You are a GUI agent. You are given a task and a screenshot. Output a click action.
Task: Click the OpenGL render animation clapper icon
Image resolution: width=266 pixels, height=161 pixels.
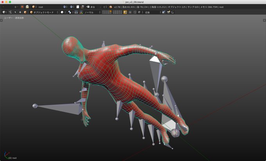pyautogui.click(x=173, y=12)
